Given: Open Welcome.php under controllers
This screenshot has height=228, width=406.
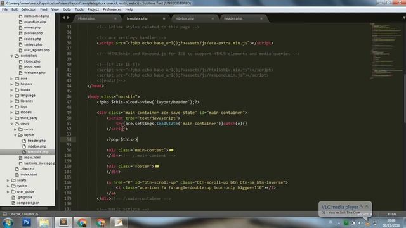Looking at the screenshot, I should (34, 73).
